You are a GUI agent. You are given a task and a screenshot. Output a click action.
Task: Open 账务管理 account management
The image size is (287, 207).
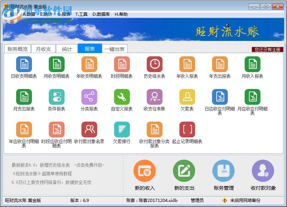pos(223,173)
